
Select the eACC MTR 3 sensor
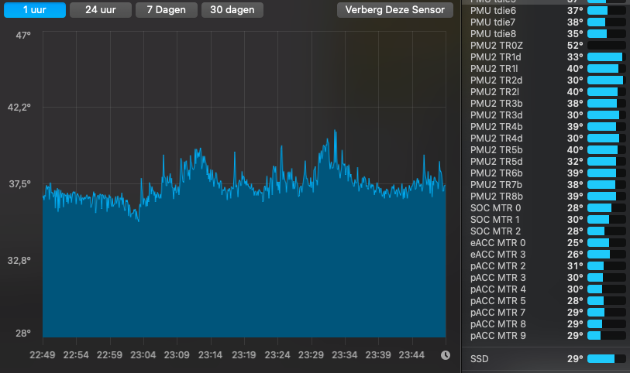click(497, 255)
